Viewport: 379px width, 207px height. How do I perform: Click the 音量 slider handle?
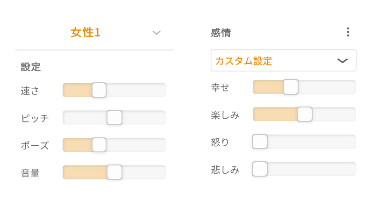pyautogui.click(x=114, y=172)
